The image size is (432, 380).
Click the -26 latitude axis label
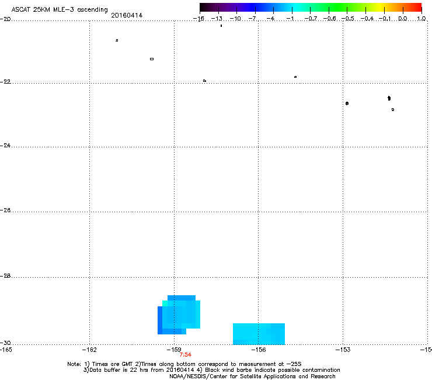point(5,210)
